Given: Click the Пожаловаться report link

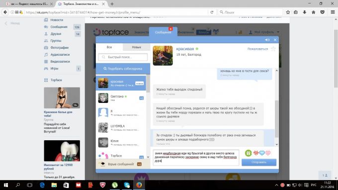Looking at the screenshot, I should pyautogui.click(x=257, y=49).
